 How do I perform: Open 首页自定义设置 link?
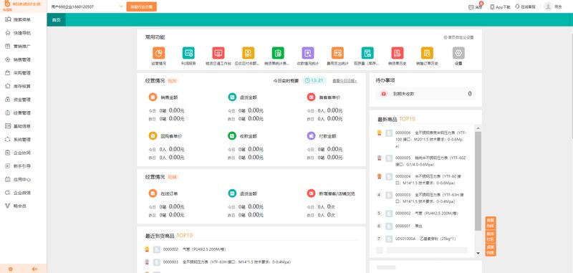click(458, 37)
